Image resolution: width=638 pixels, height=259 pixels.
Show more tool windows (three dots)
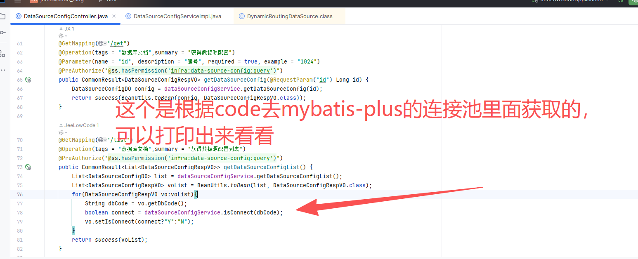(x=3, y=70)
